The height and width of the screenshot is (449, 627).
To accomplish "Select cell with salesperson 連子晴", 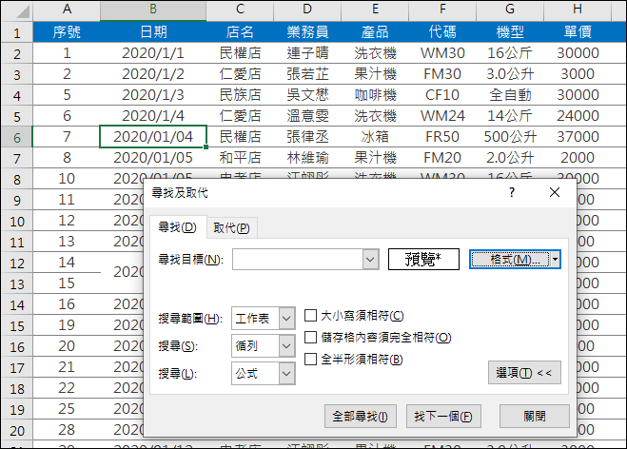I will click(307, 53).
